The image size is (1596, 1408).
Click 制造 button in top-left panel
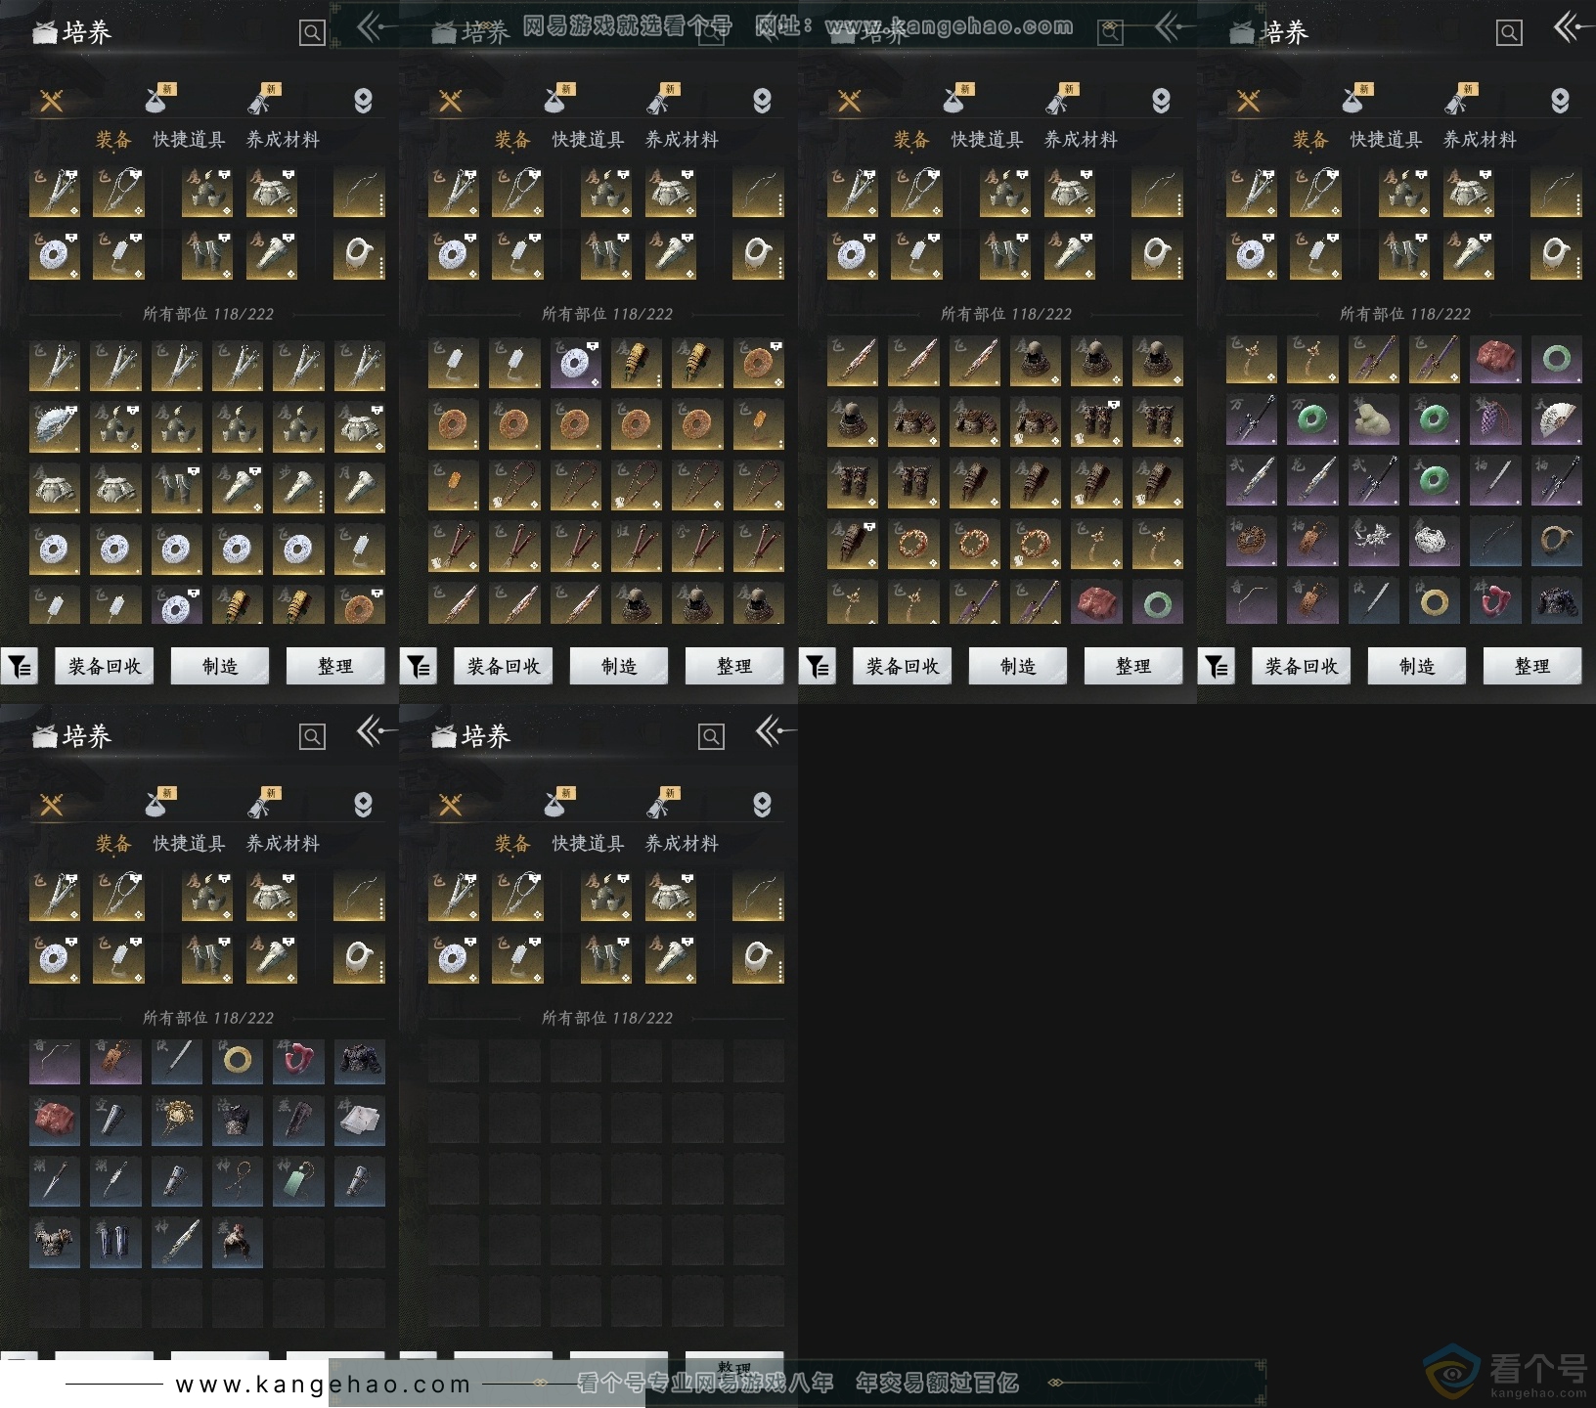[x=220, y=666]
